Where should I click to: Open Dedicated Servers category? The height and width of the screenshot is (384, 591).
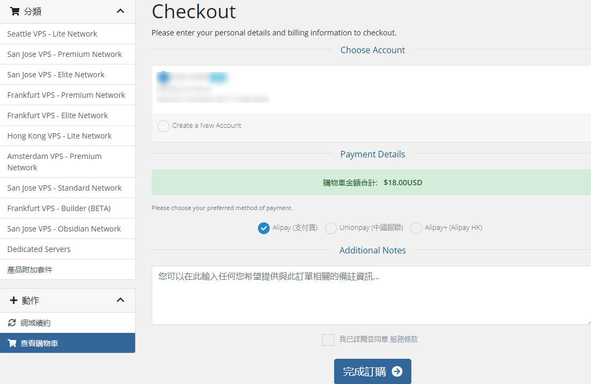[68, 249]
